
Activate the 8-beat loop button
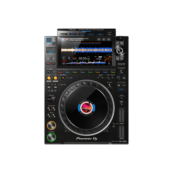click(55, 85)
